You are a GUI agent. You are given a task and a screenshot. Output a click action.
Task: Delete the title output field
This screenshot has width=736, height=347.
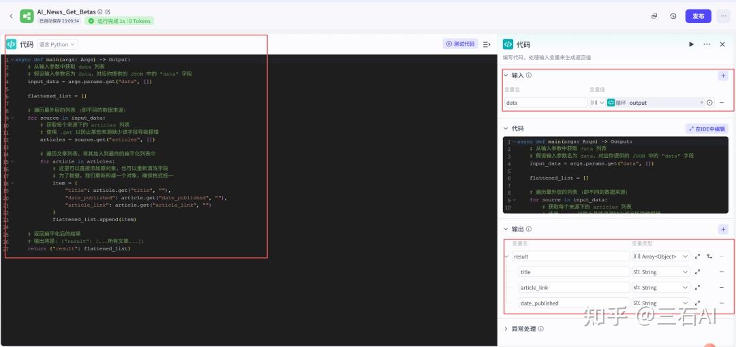[x=722, y=272]
